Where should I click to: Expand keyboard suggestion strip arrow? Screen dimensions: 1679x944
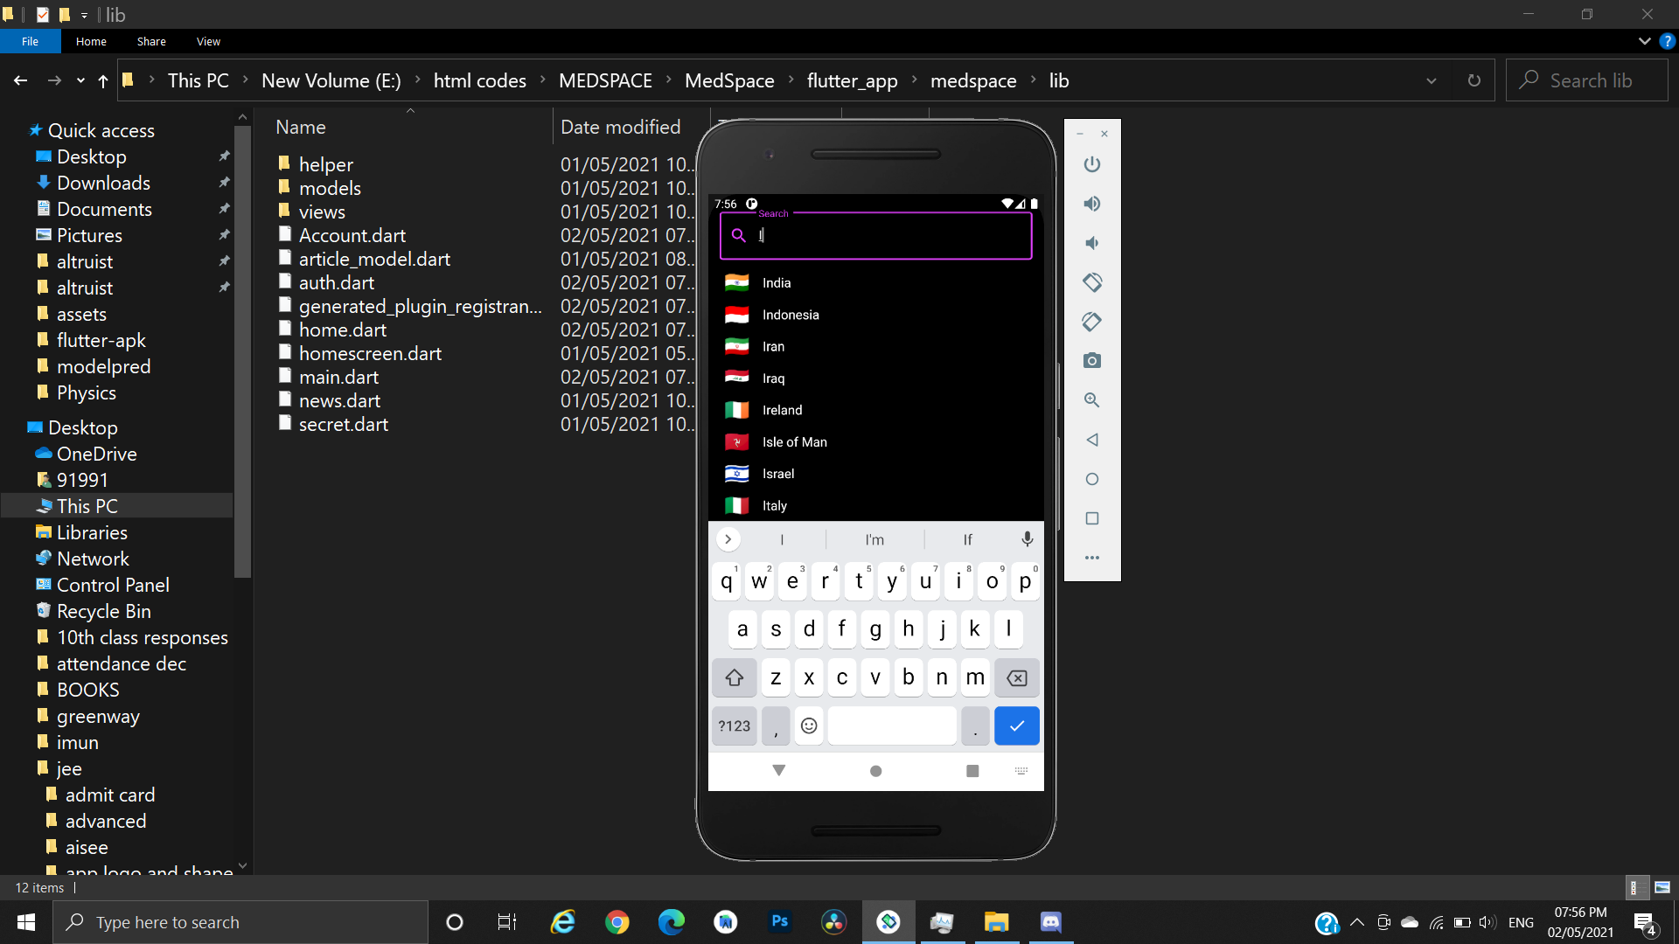pos(728,539)
